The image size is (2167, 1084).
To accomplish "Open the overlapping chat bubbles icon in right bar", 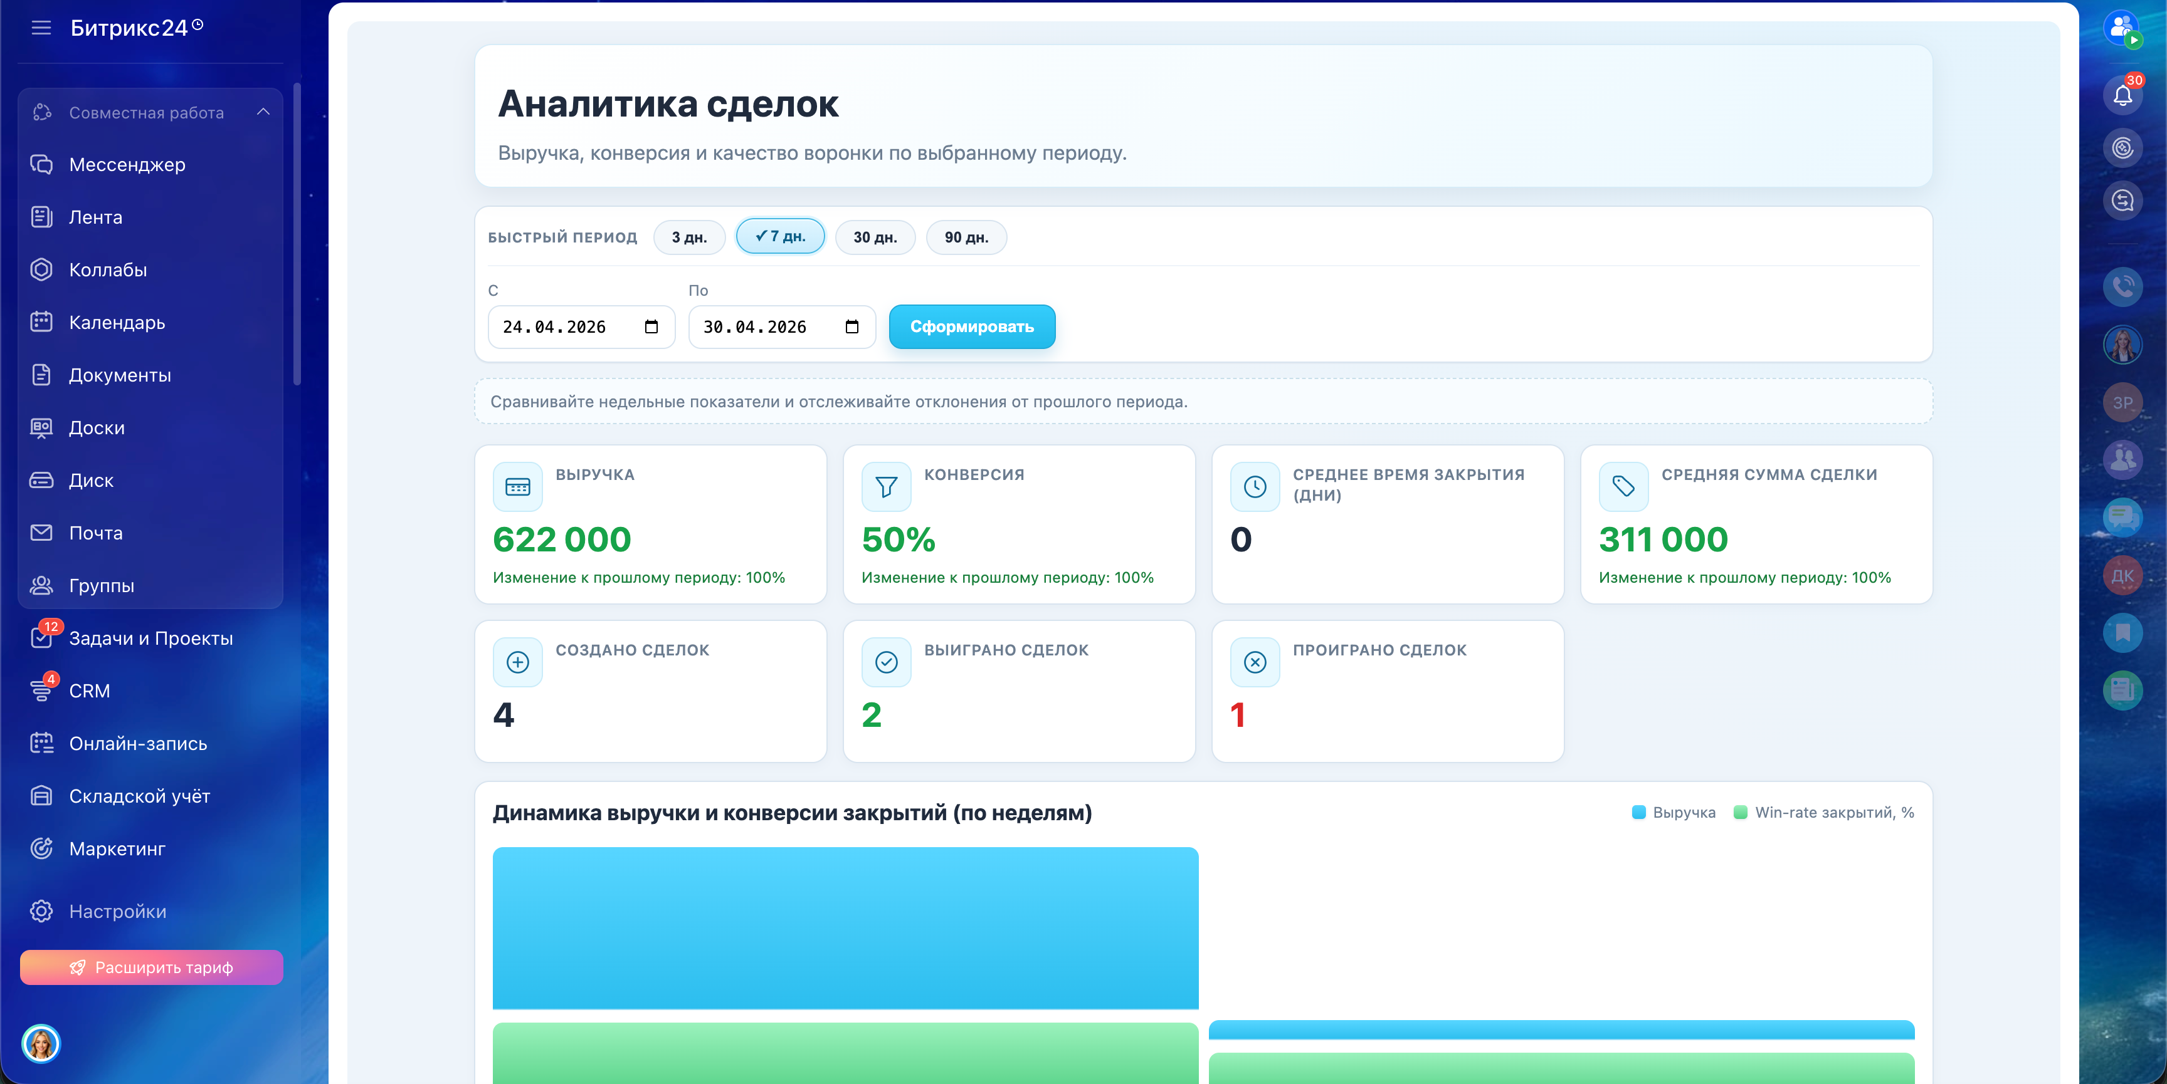I will pyautogui.click(x=2122, y=518).
